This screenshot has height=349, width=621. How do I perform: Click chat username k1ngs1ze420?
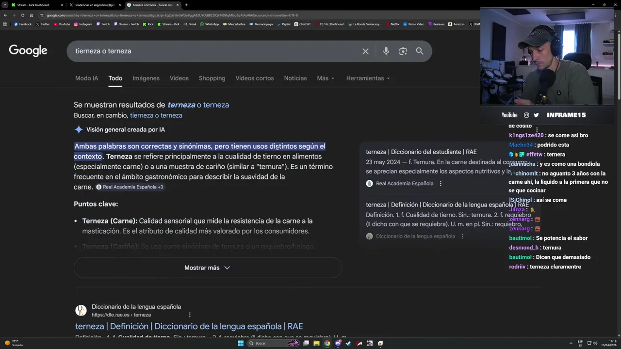(526, 136)
